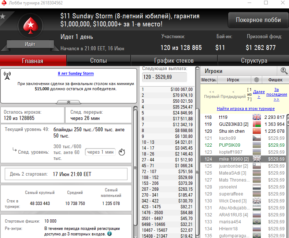Click next payout 120 - $529,69 box
The image size is (289, 238).
coord(164,77)
